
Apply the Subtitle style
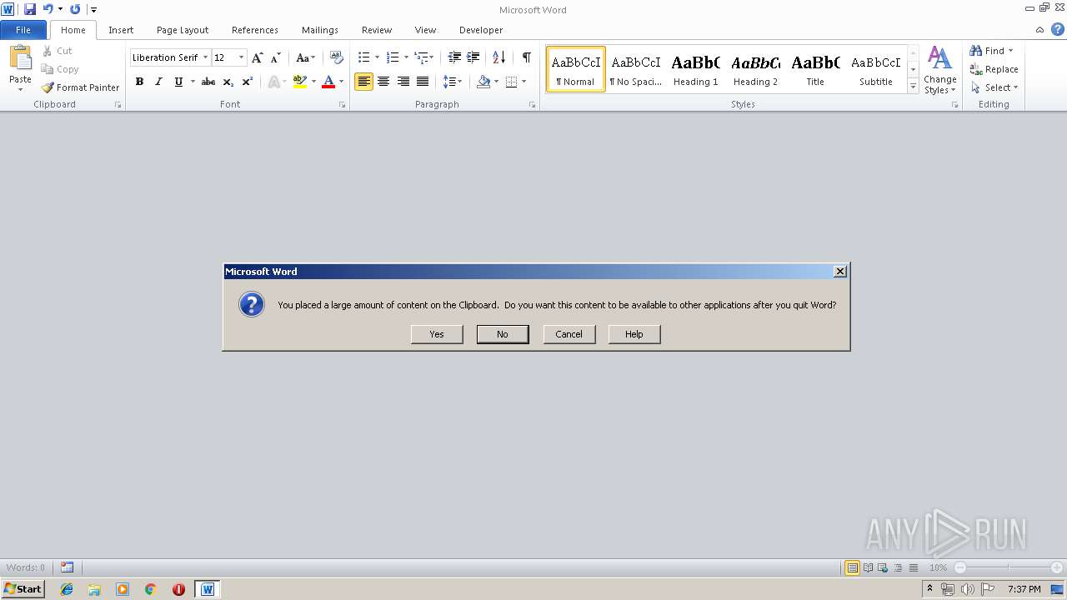pyautogui.click(x=876, y=69)
